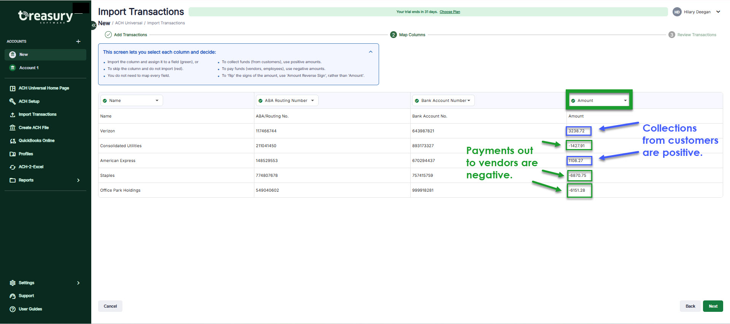Click the bank icon beside New account

click(x=13, y=55)
